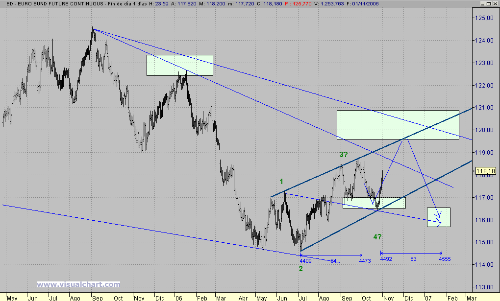Click the current price tag 118,18
Viewport: 500px width, 301px height.
click(486, 171)
